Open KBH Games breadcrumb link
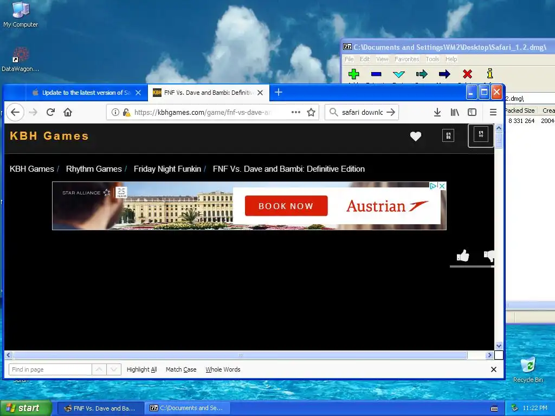The width and height of the screenshot is (555, 416). click(32, 169)
